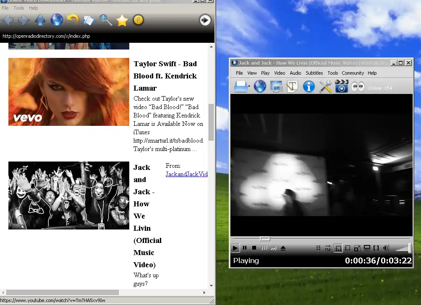421x305 pixels.
Task: Click the Online: 154 counter text
Action: pos(379,88)
